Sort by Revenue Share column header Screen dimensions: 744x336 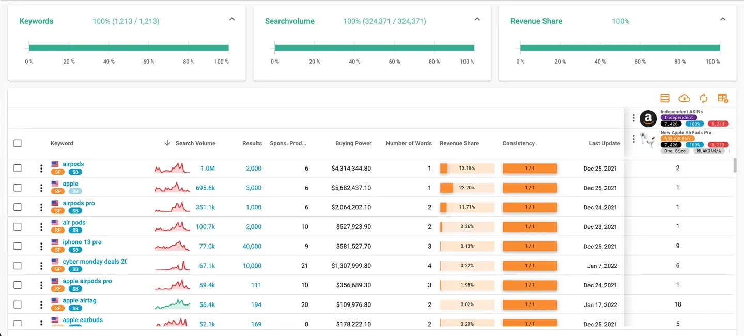click(459, 143)
